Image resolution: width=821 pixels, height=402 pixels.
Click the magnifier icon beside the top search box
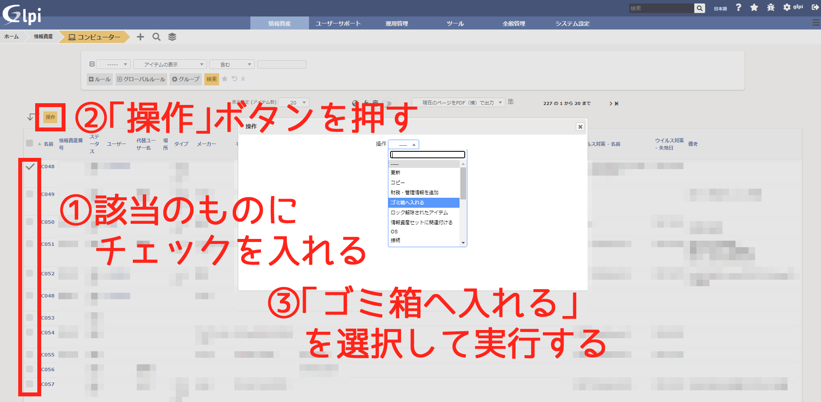(699, 8)
